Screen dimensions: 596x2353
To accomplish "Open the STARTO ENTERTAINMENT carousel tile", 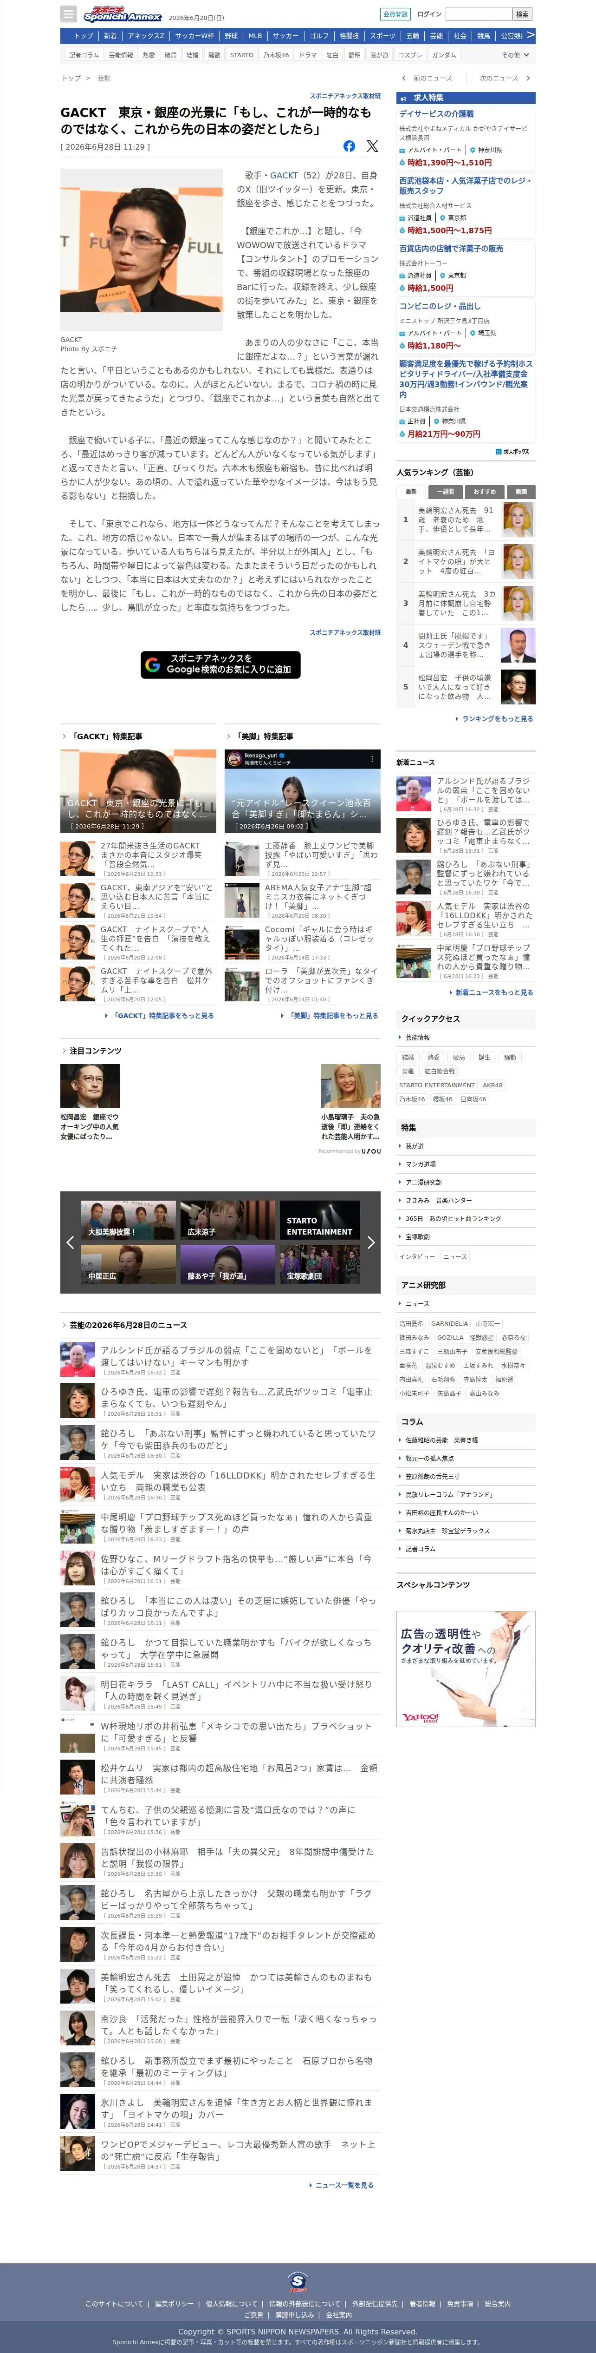I will click(319, 1219).
